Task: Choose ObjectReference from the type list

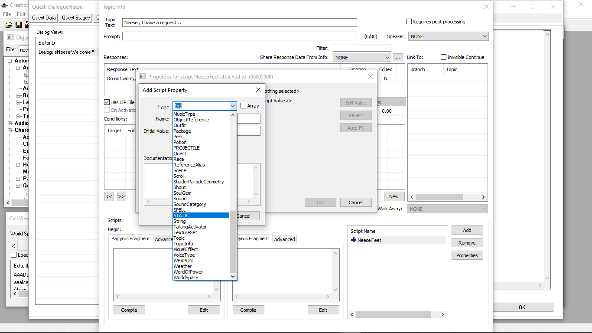Action: [x=191, y=120]
